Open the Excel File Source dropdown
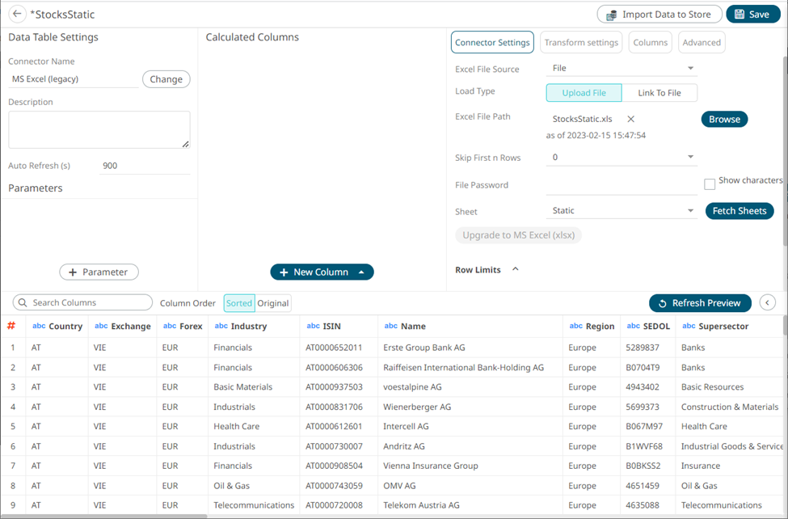 click(x=690, y=69)
